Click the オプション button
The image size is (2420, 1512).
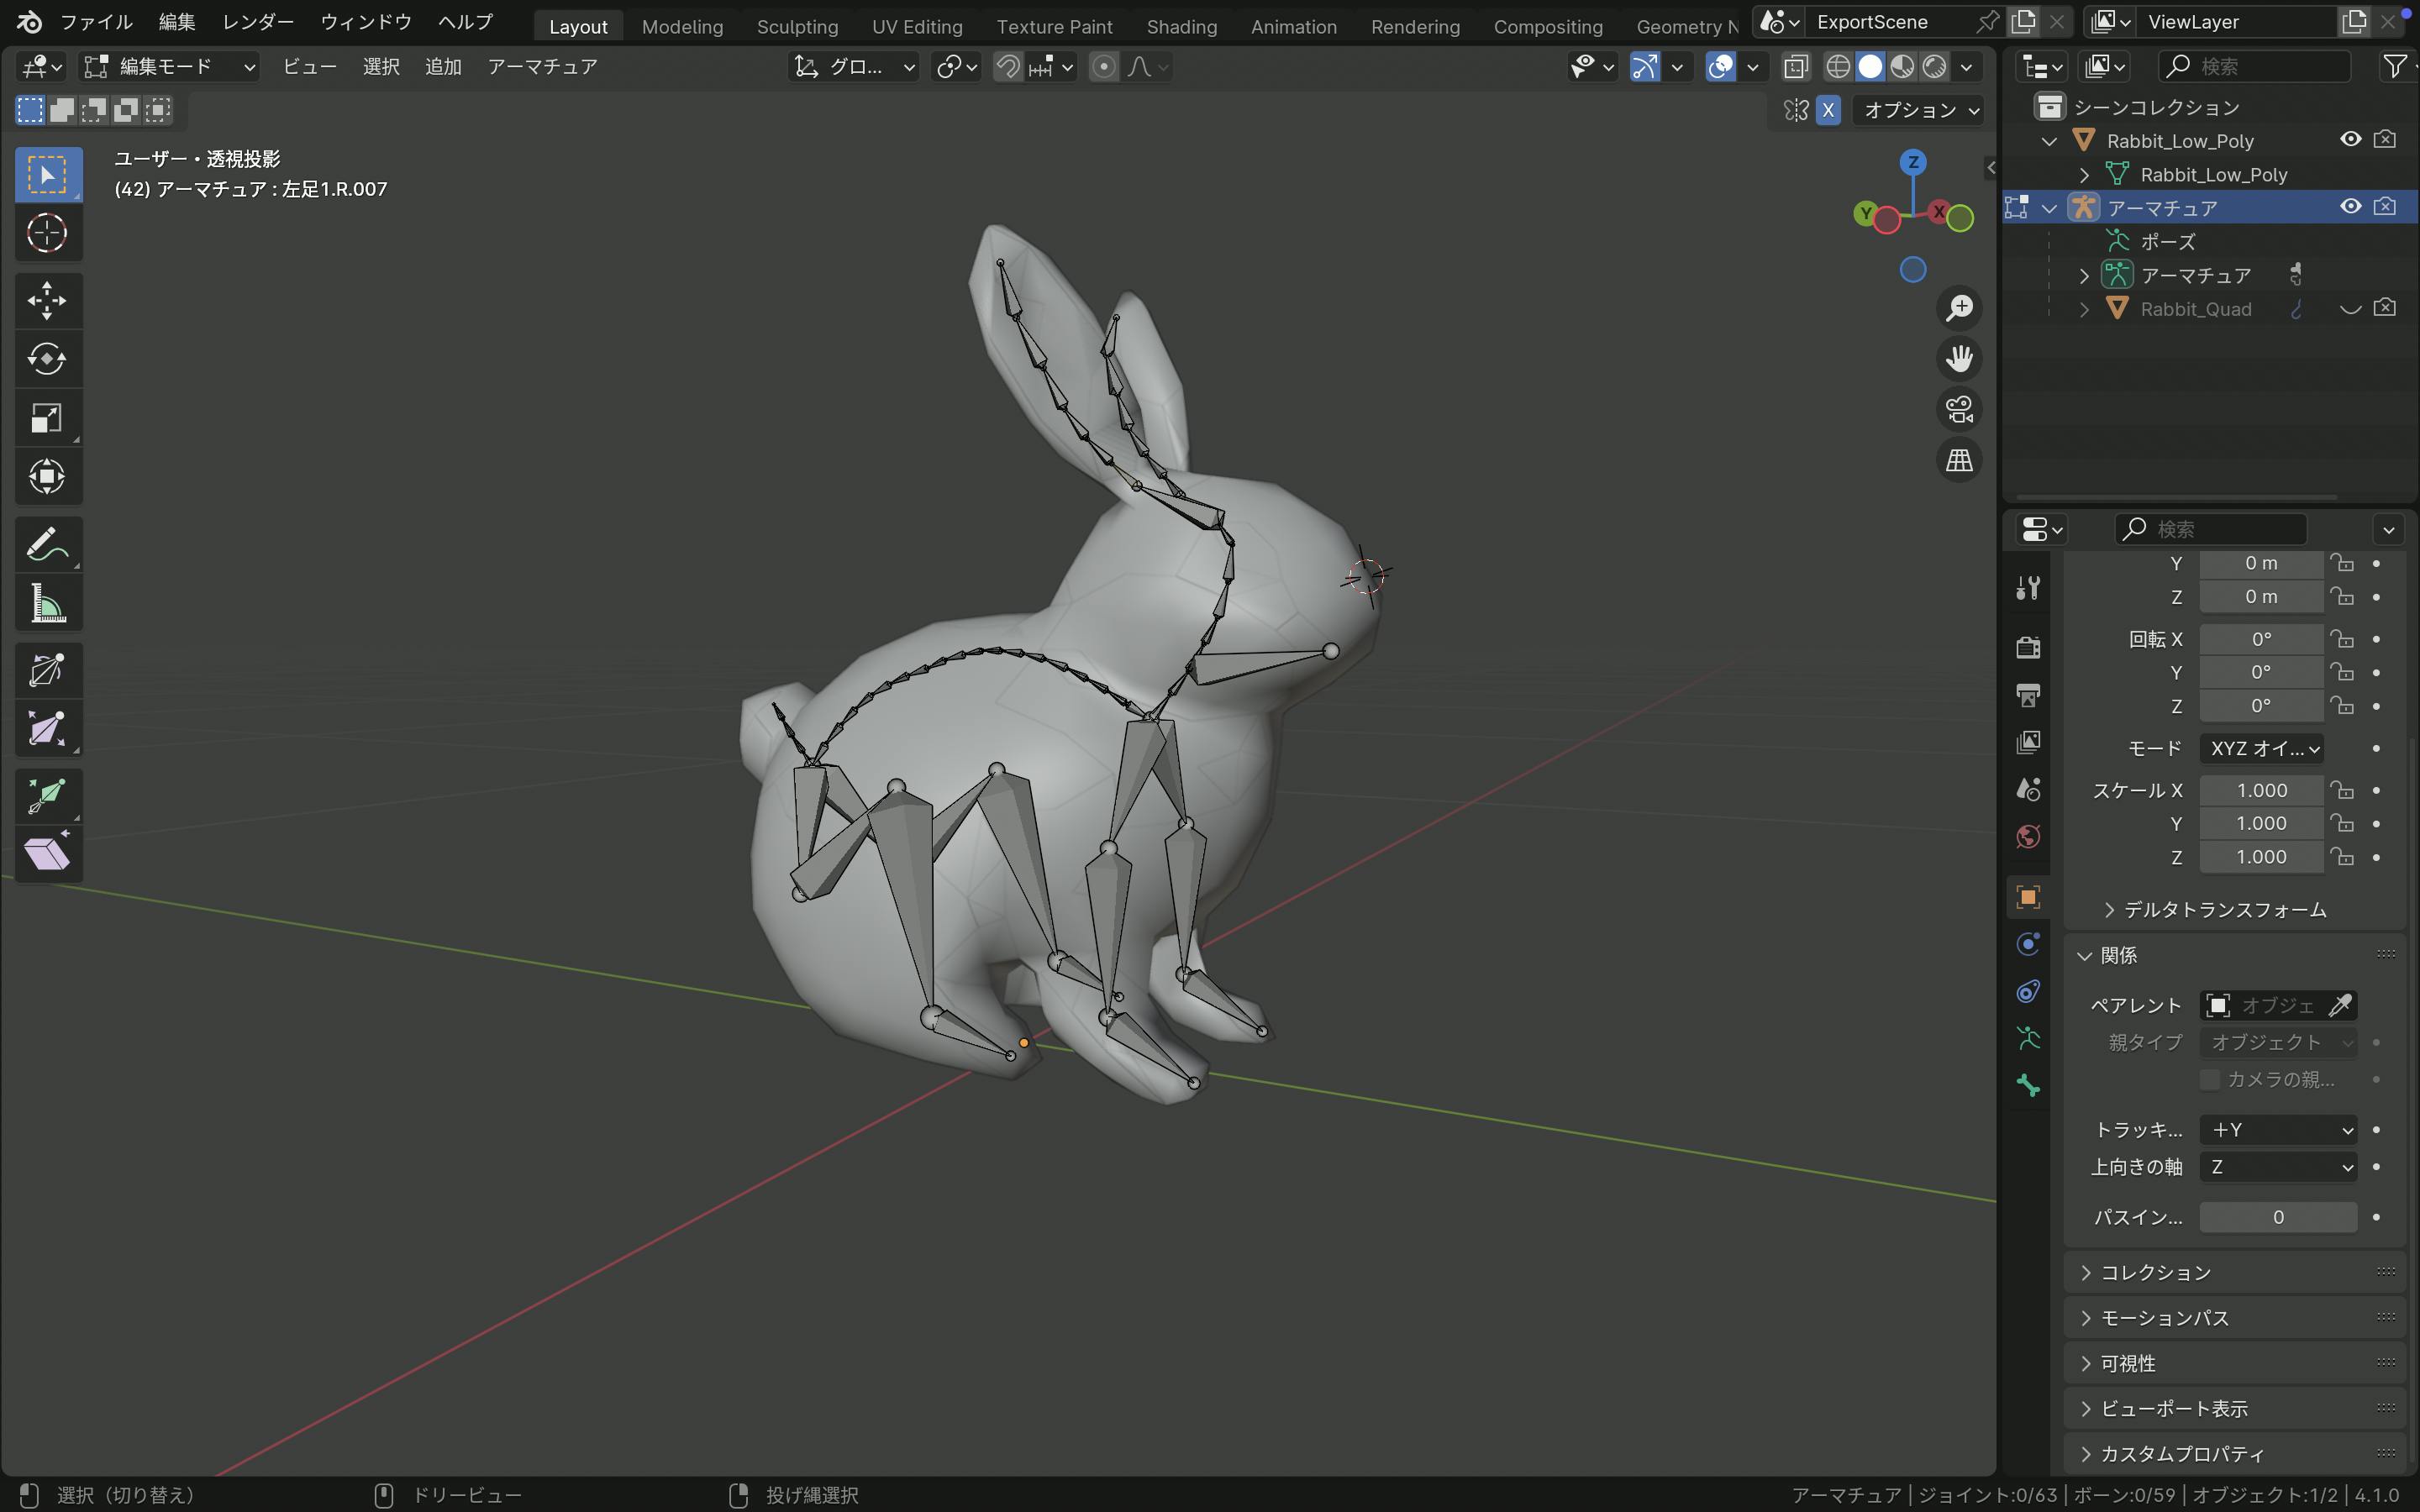pos(1919,110)
